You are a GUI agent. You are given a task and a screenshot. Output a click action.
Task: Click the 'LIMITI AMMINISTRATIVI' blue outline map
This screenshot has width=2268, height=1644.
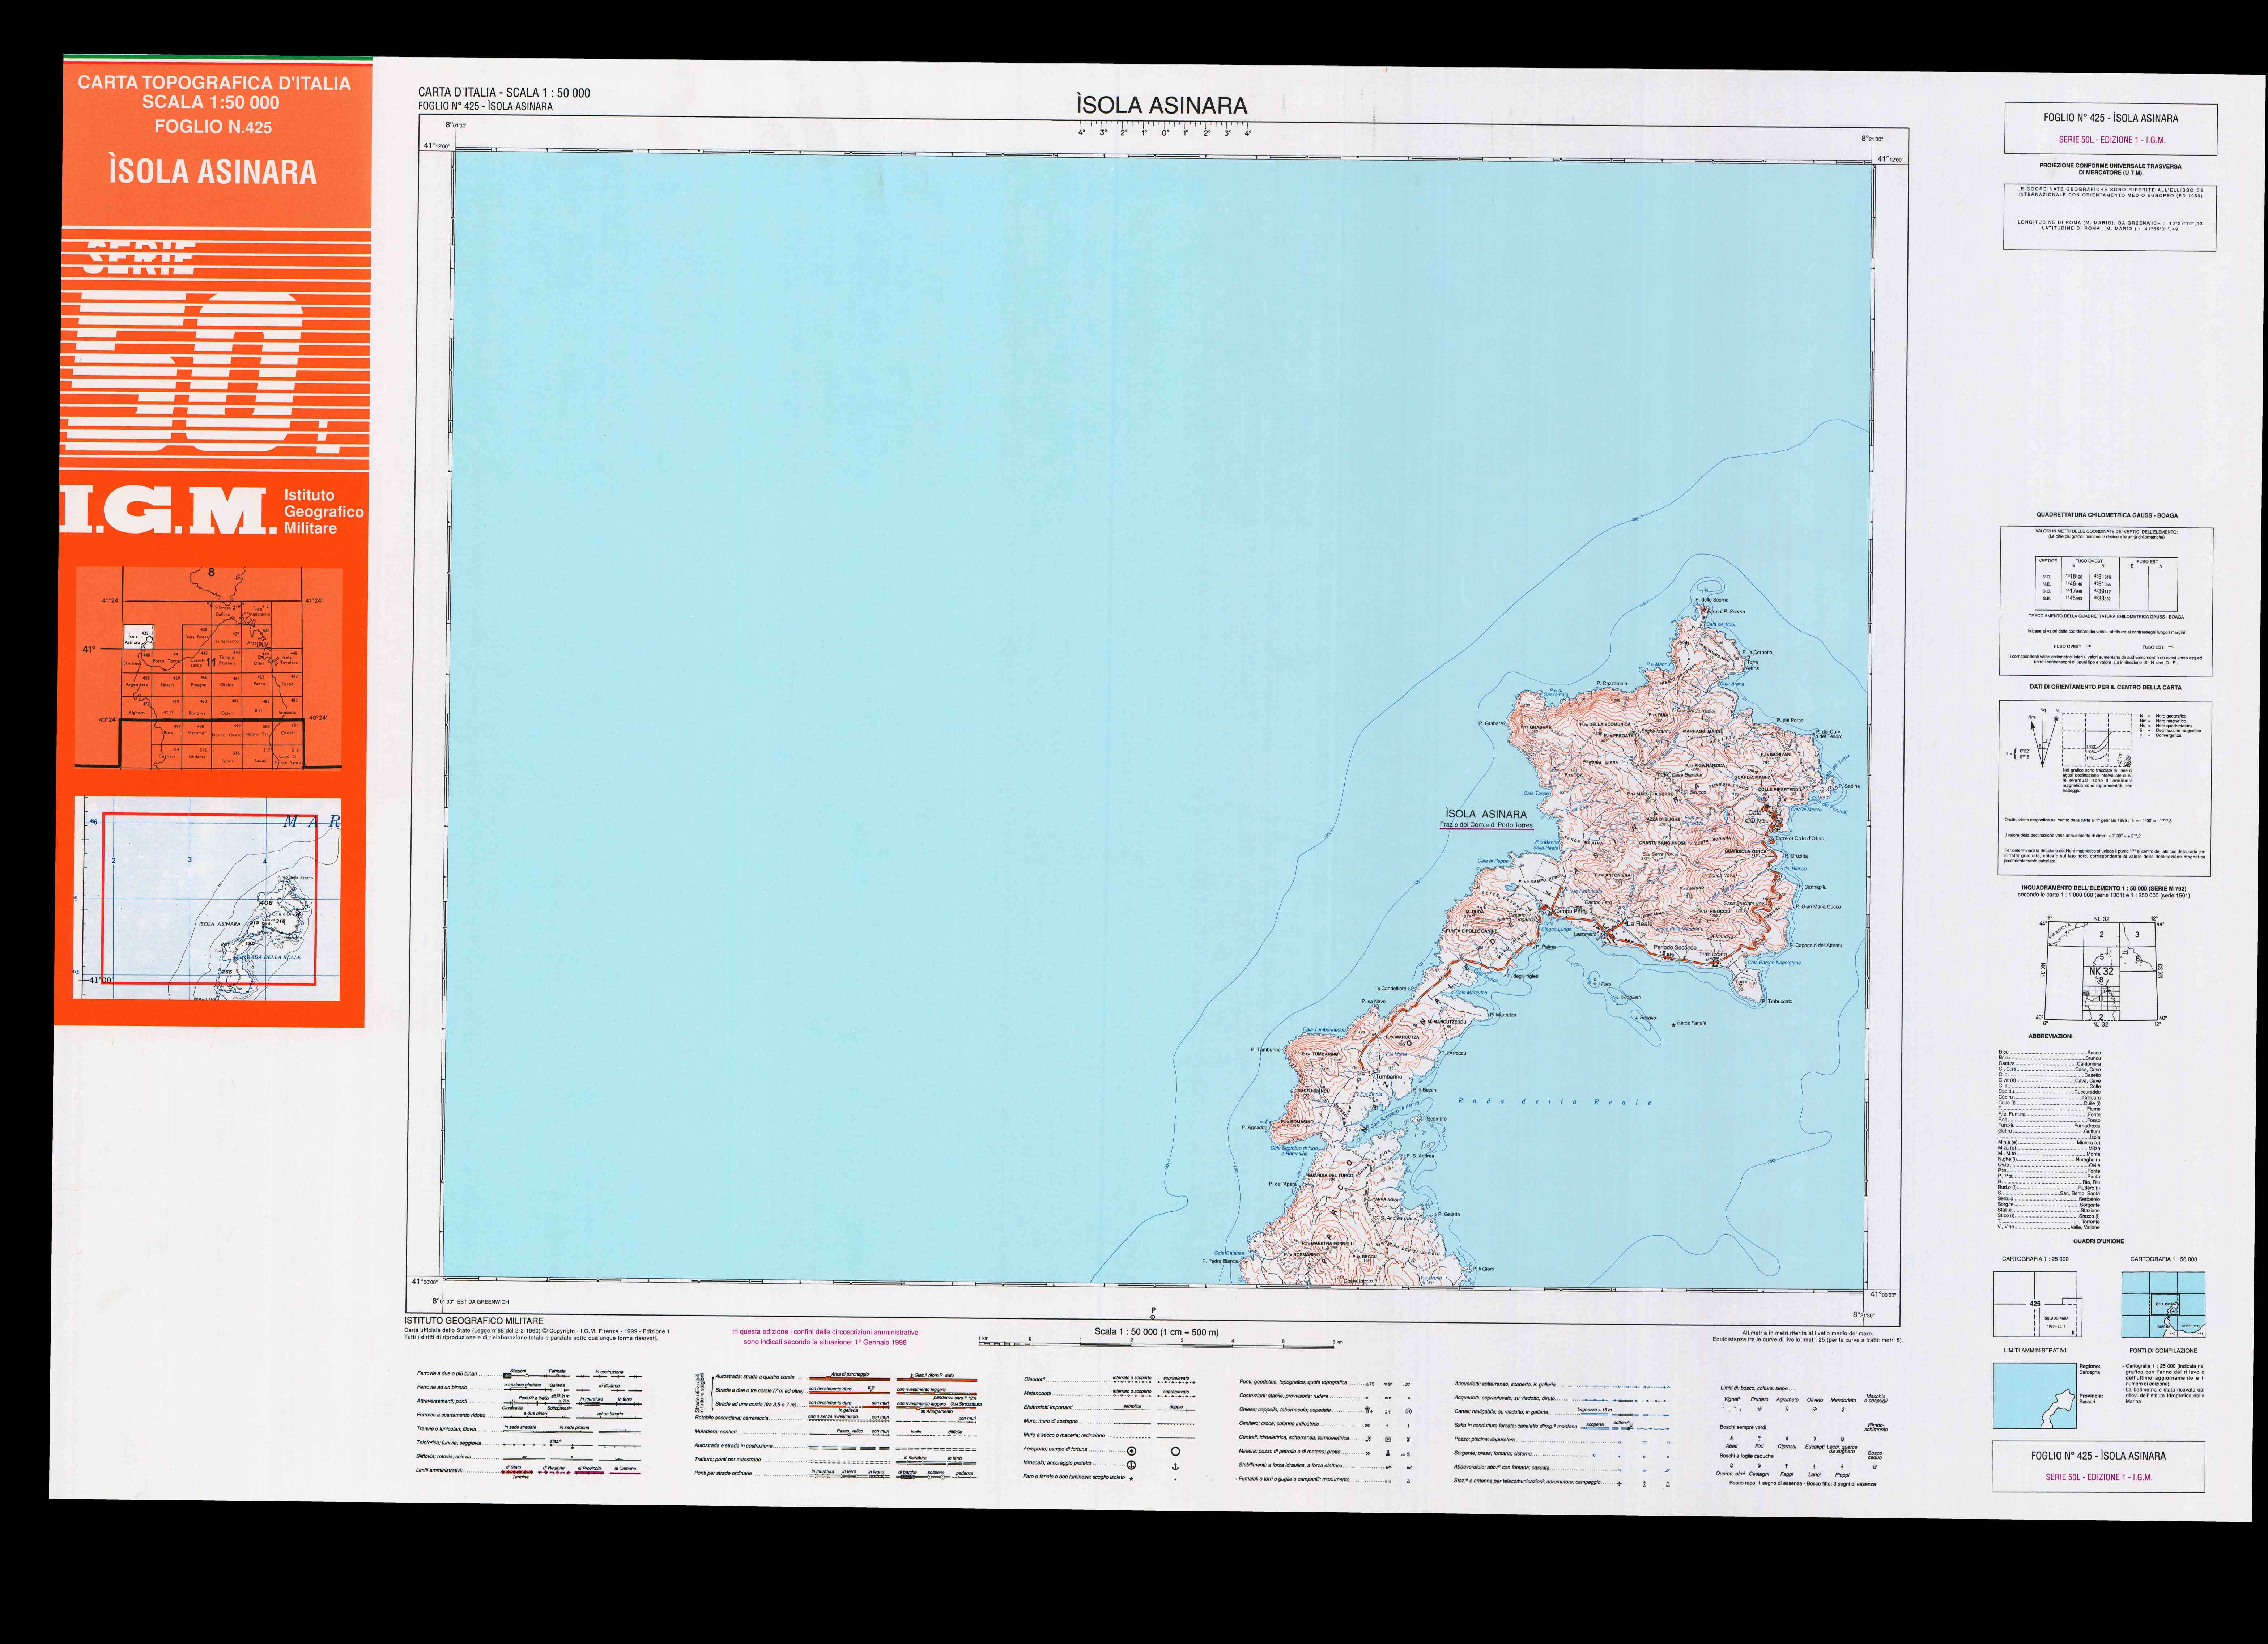(x=2035, y=1395)
